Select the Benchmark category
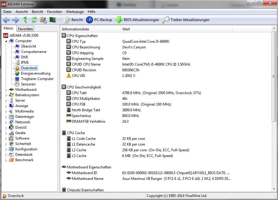This screenshot has width=278, height=200. point(21,160)
